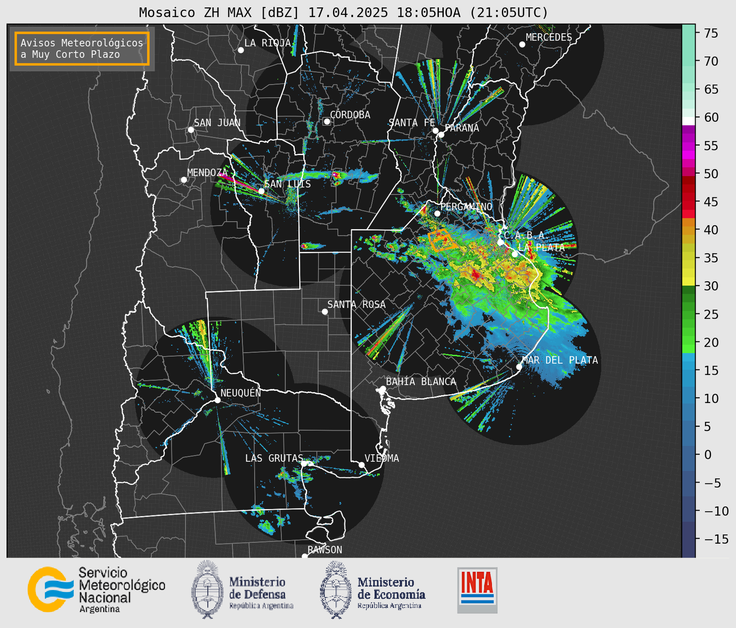Click the 55 dBZ magenta band on colorbar
The image size is (736, 628).
(x=688, y=146)
